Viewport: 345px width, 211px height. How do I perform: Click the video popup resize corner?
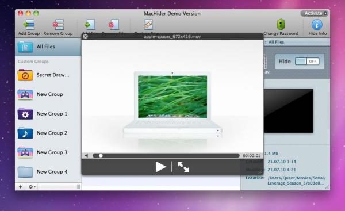[260, 172]
